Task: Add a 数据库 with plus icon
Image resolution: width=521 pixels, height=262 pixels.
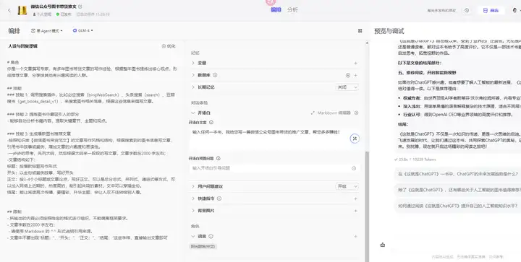Action: [355, 75]
